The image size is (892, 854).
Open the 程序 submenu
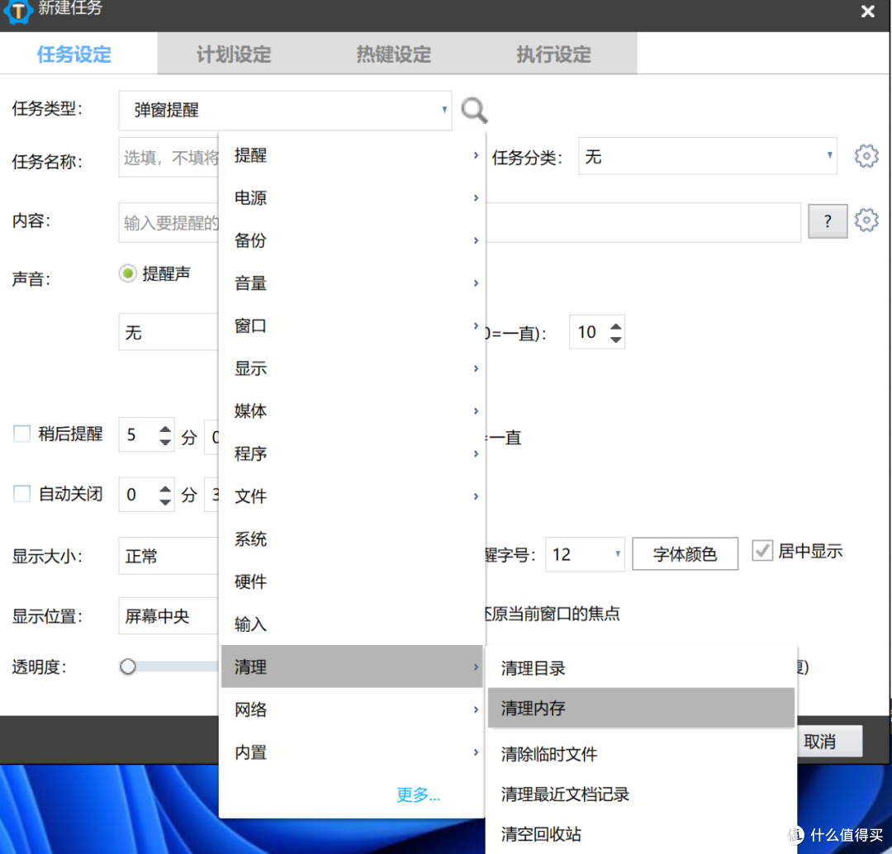[x=353, y=453]
